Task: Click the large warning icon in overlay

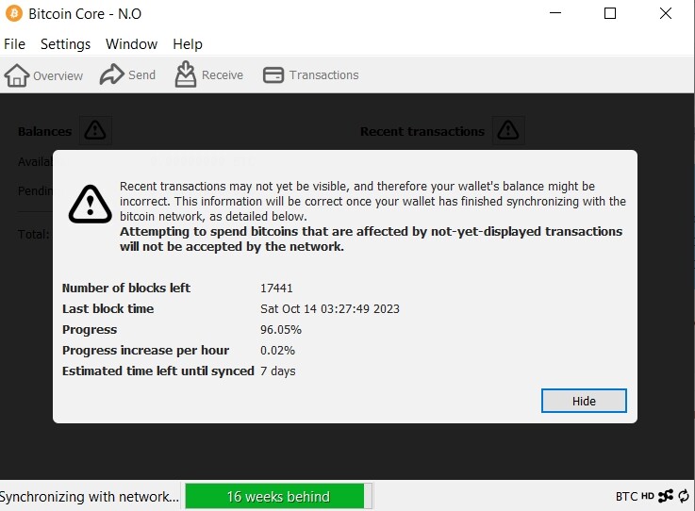Action: point(91,205)
